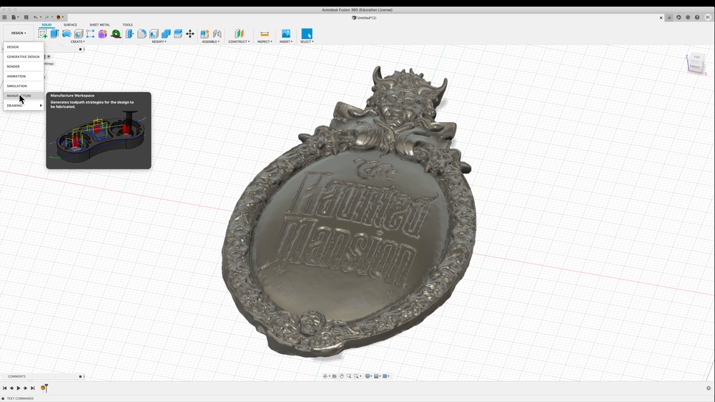This screenshot has height=402, width=715.
Task: Open the Help question mark icon
Action: coord(696,17)
